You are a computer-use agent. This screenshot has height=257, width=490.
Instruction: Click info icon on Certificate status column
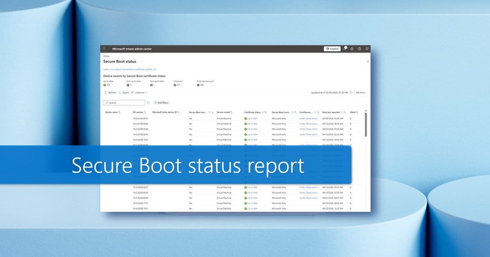(263, 112)
